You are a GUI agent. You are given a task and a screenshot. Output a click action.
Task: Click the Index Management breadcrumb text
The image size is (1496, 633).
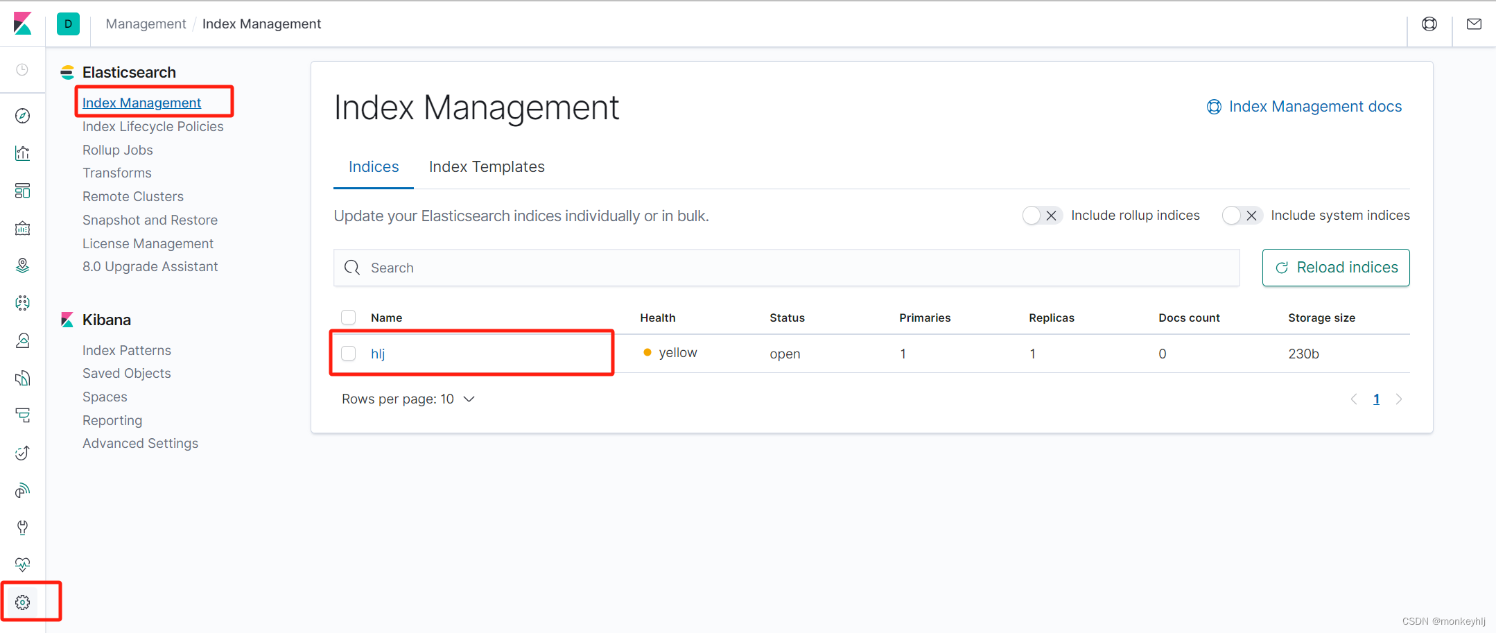pyautogui.click(x=261, y=24)
